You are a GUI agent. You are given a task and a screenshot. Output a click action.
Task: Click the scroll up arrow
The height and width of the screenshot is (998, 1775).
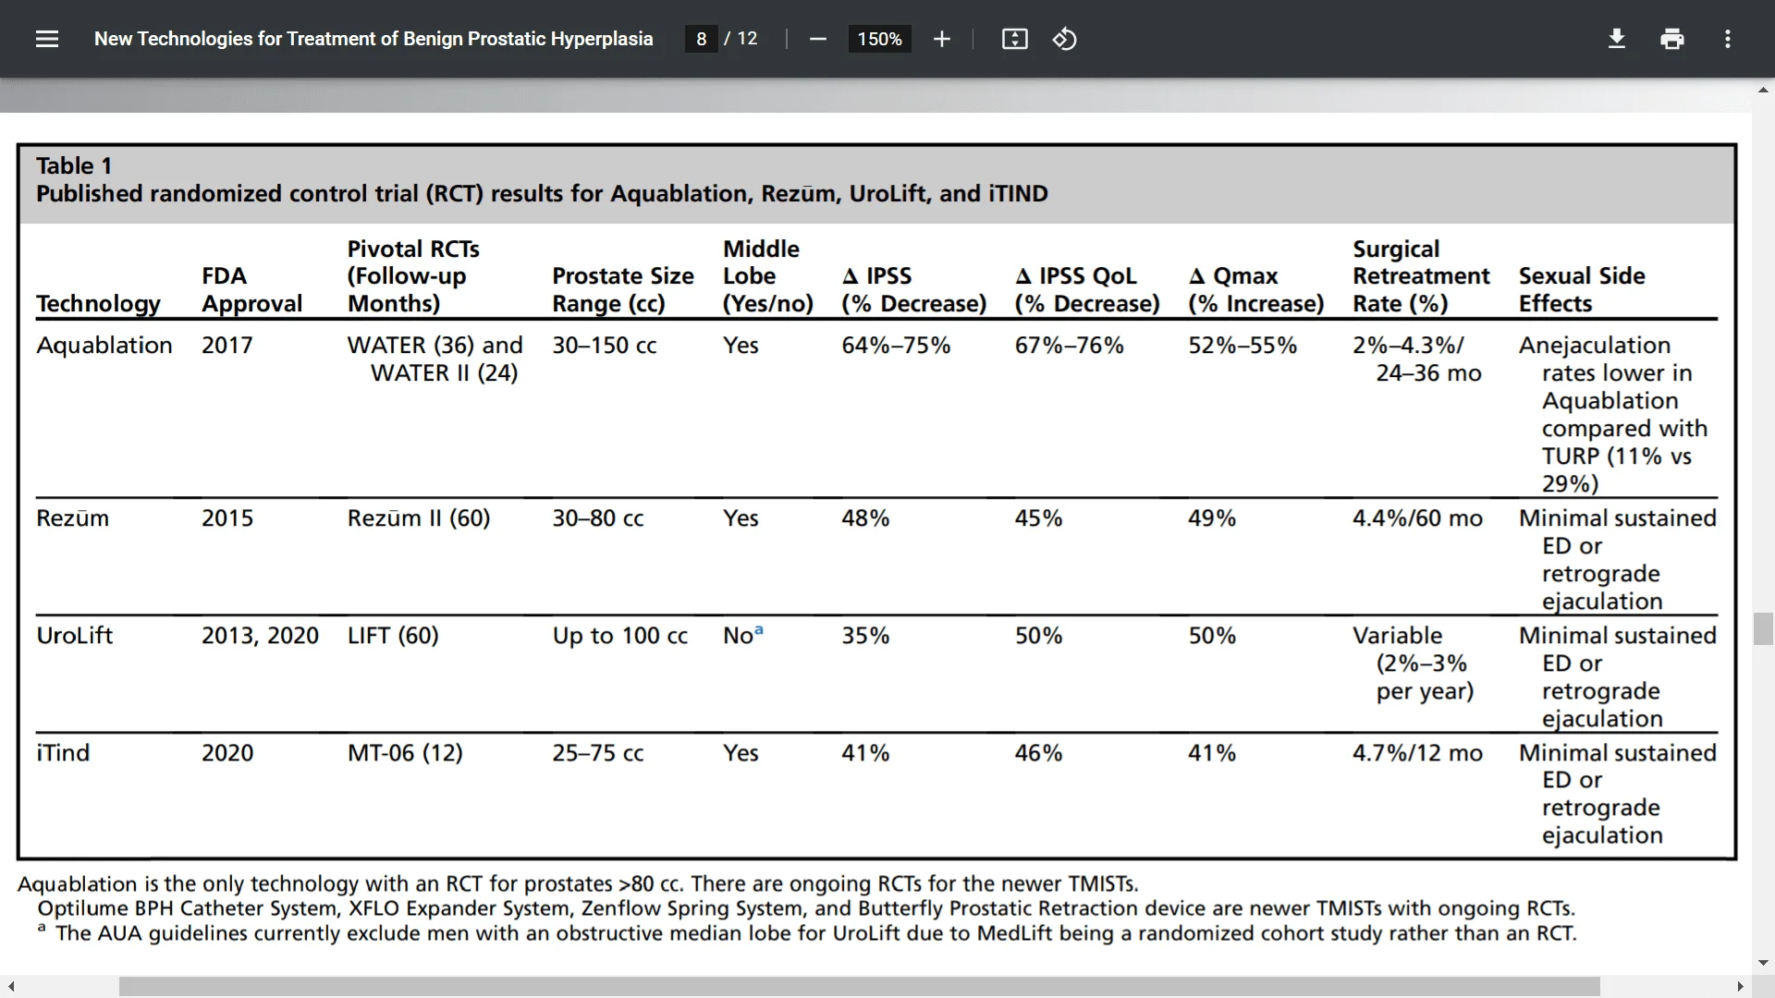point(1763,90)
